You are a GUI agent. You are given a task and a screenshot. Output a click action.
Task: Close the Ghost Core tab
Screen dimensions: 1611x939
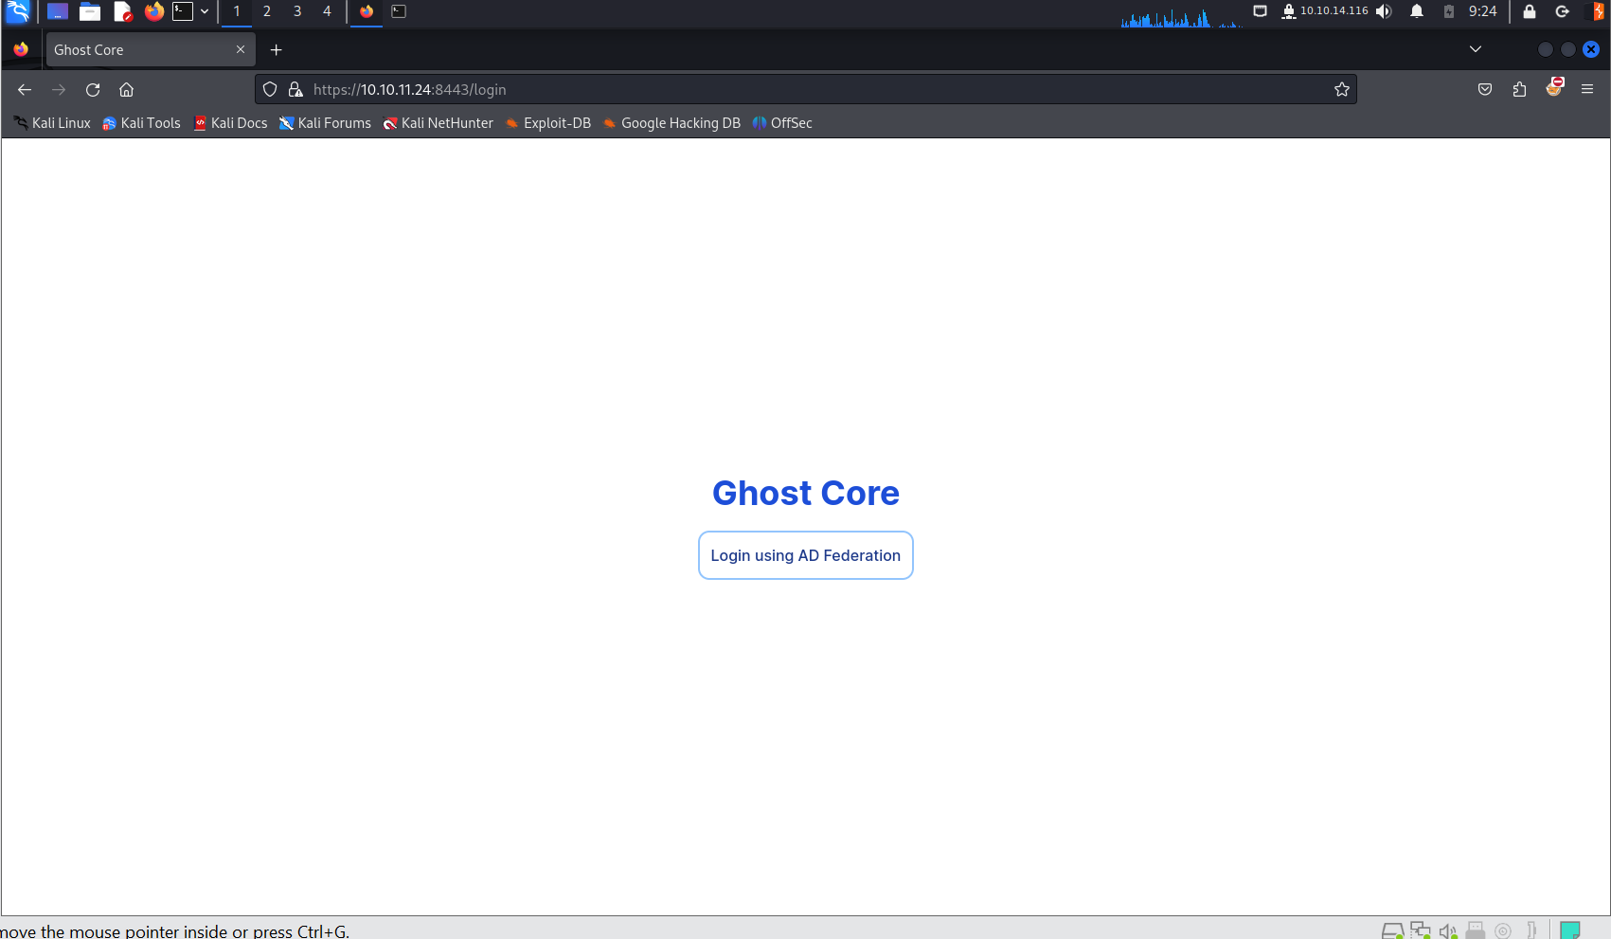(241, 49)
